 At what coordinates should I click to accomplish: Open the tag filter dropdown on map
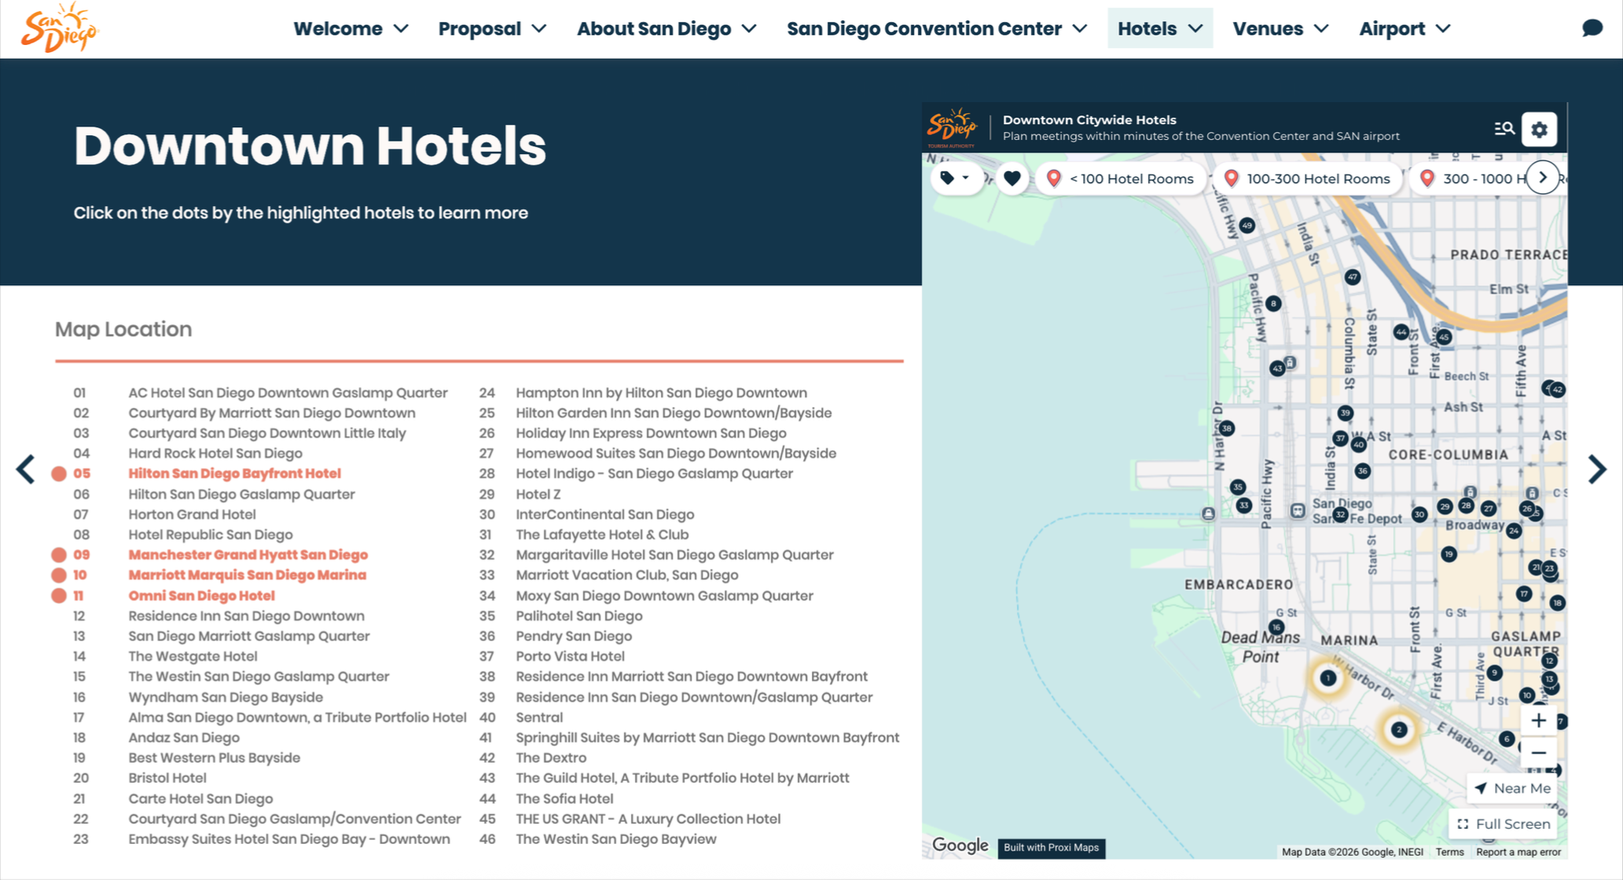tap(955, 178)
